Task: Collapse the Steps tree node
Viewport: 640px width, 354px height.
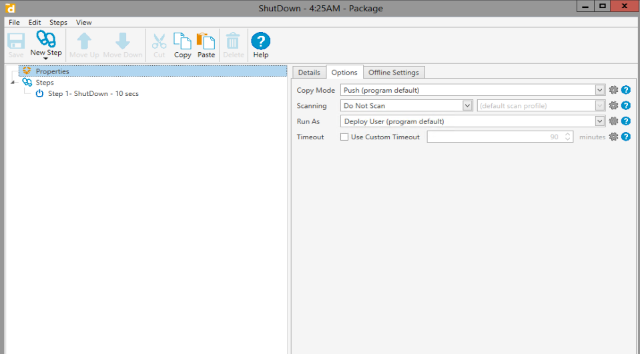Action: [13, 83]
